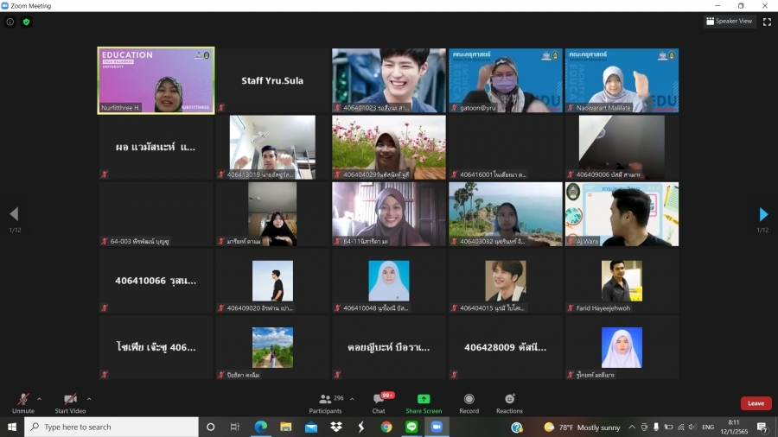Click the green encryption shield icon

[27, 22]
